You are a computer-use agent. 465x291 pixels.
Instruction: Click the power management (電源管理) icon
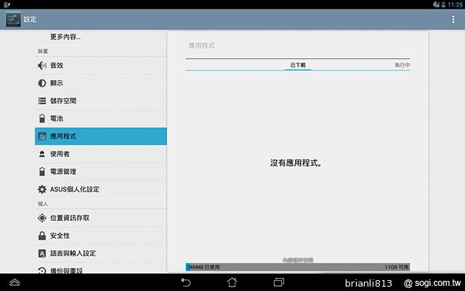coord(42,172)
